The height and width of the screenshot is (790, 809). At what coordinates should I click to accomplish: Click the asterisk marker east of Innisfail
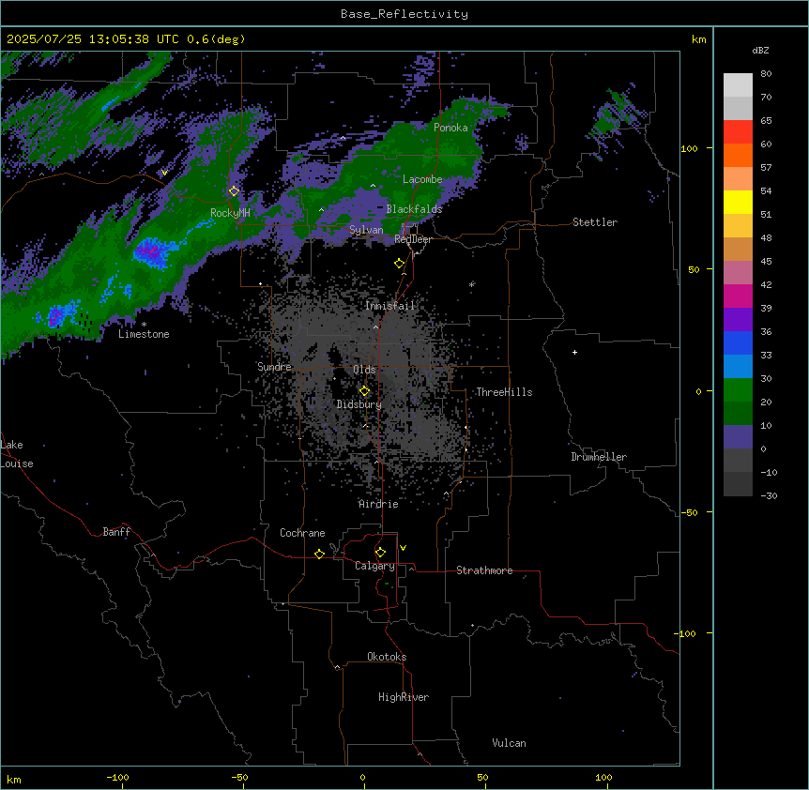[x=471, y=284]
